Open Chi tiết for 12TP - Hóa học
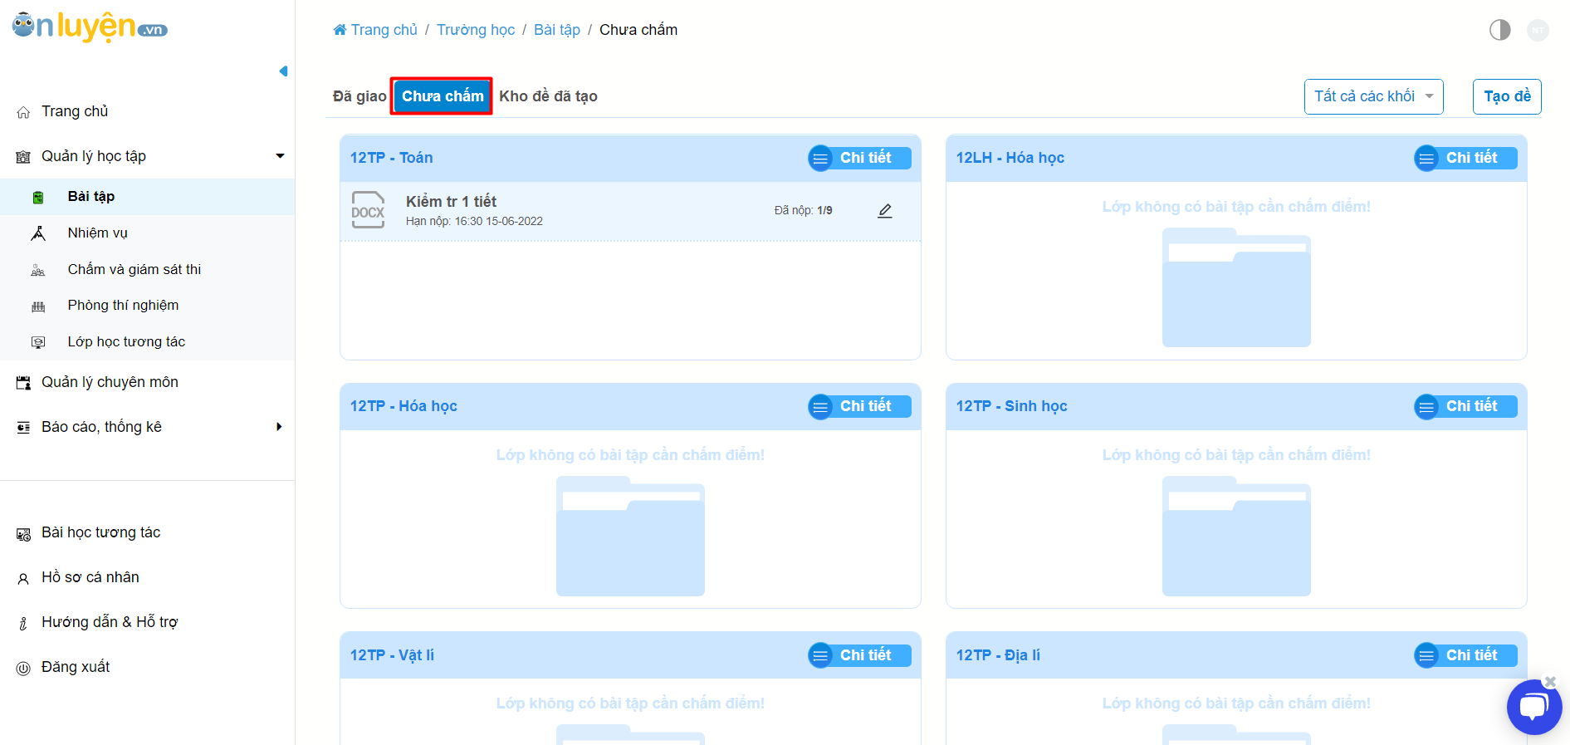Screen dimensions: 1570x745 (x=859, y=406)
